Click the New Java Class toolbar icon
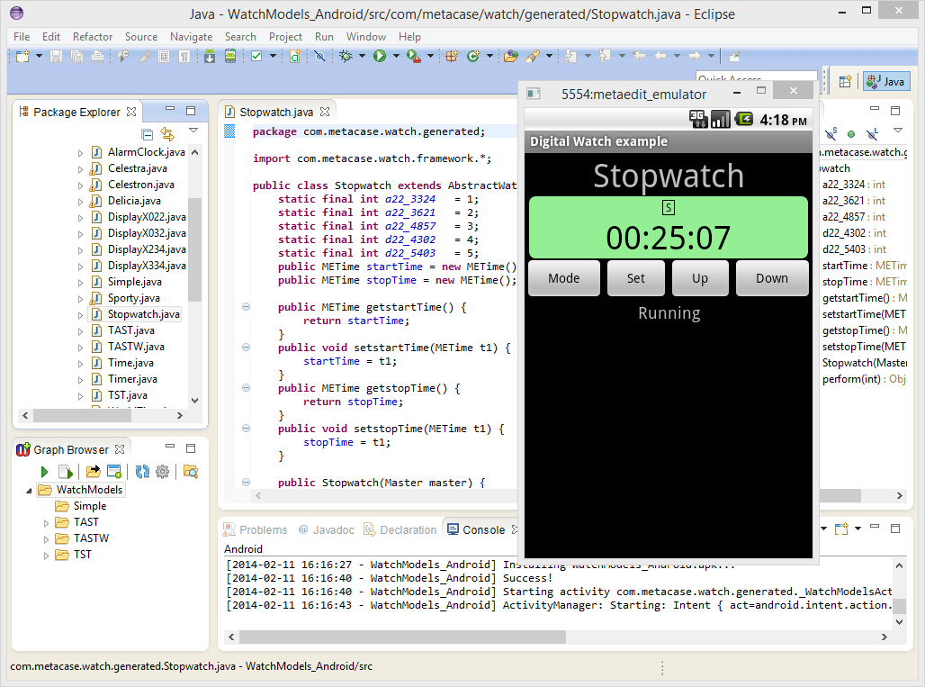This screenshot has height=687, width=925. (473, 57)
